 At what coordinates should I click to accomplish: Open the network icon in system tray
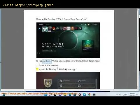124,94
